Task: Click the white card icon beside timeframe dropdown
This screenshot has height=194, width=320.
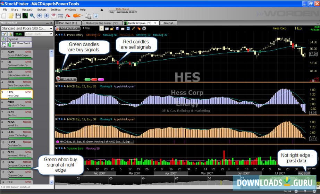Action: [x=107, y=28]
